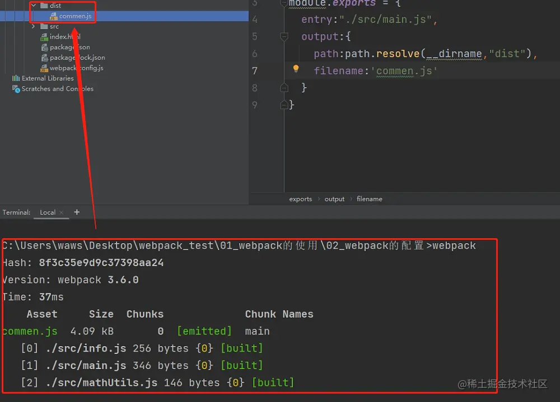
Task: Add a new terminal session
Action: pyautogui.click(x=77, y=212)
